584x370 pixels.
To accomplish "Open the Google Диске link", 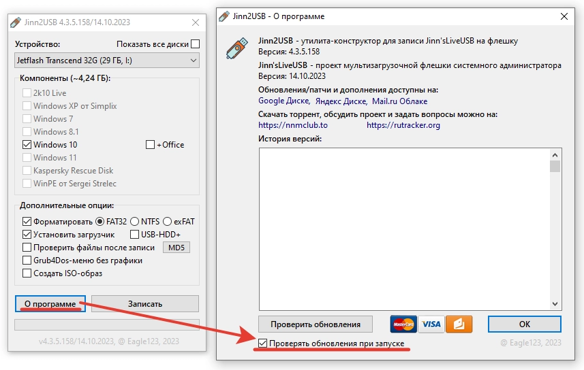I will [x=283, y=101].
